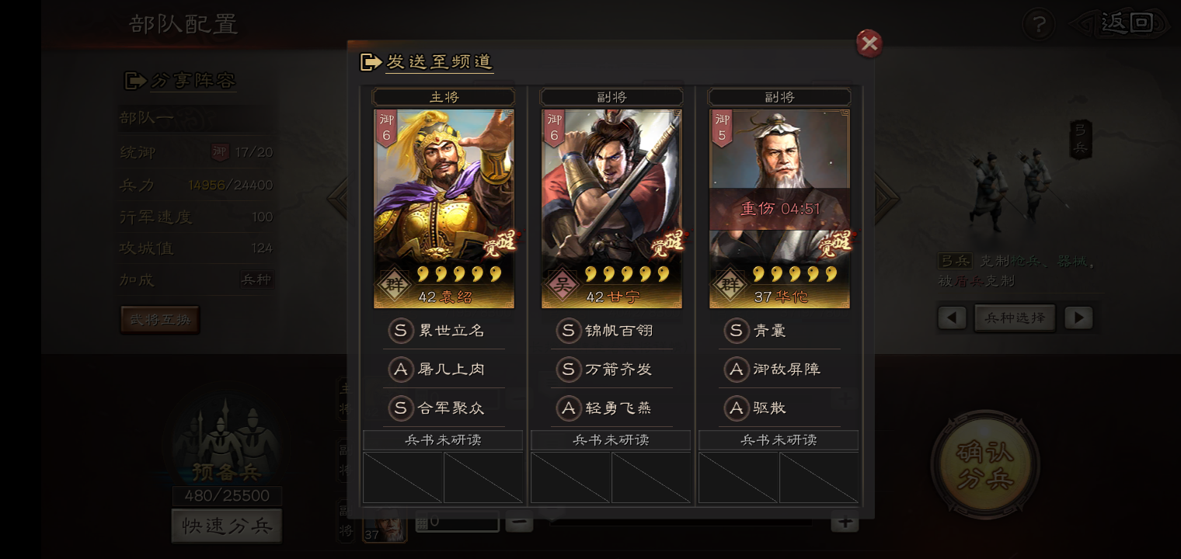Select the injured 华佗 general card
Screen dimensions: 1181x559
pyautogui.click(x=779, y=209)
